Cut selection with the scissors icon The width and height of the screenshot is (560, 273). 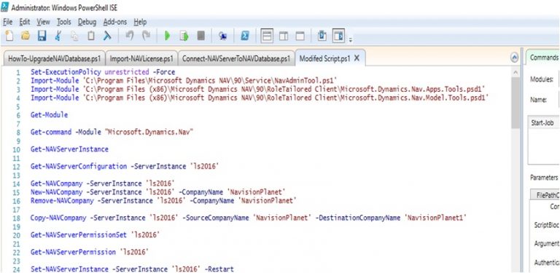[x=58, y=36]
